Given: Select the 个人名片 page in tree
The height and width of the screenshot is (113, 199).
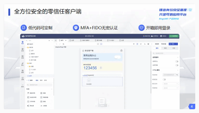Looking at the screenshot, I should pyautogui.click(x=33, y=70).
